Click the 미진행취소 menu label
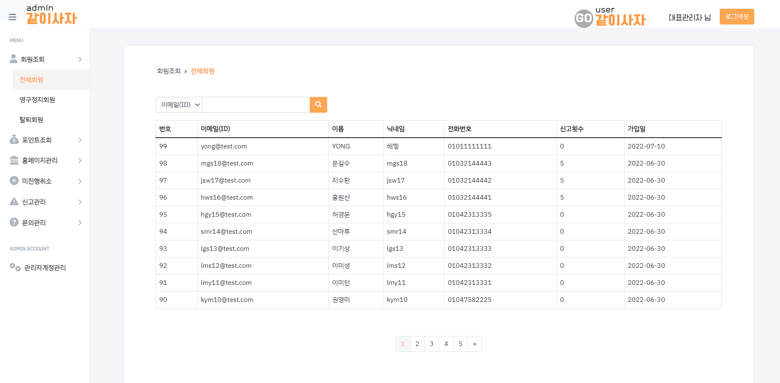Screen dimensions: 780x383 [x=37, y=181]
